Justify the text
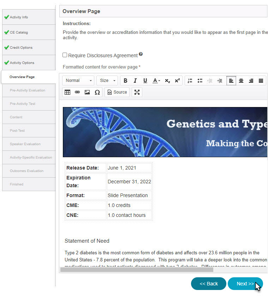This screenshot has height=296, width=268. pyautogui.click(x=261, y=81)
